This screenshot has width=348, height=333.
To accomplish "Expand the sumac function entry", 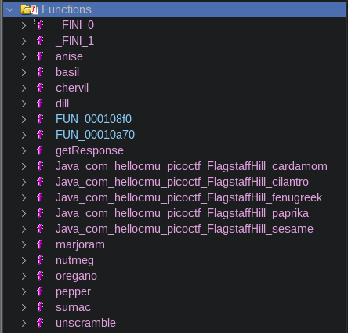I will (x=24, y=307).
